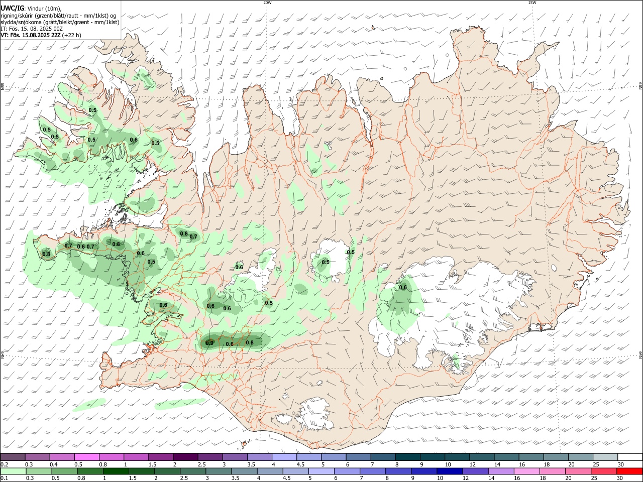Click the '15W' longitude label

pos(532,3)
